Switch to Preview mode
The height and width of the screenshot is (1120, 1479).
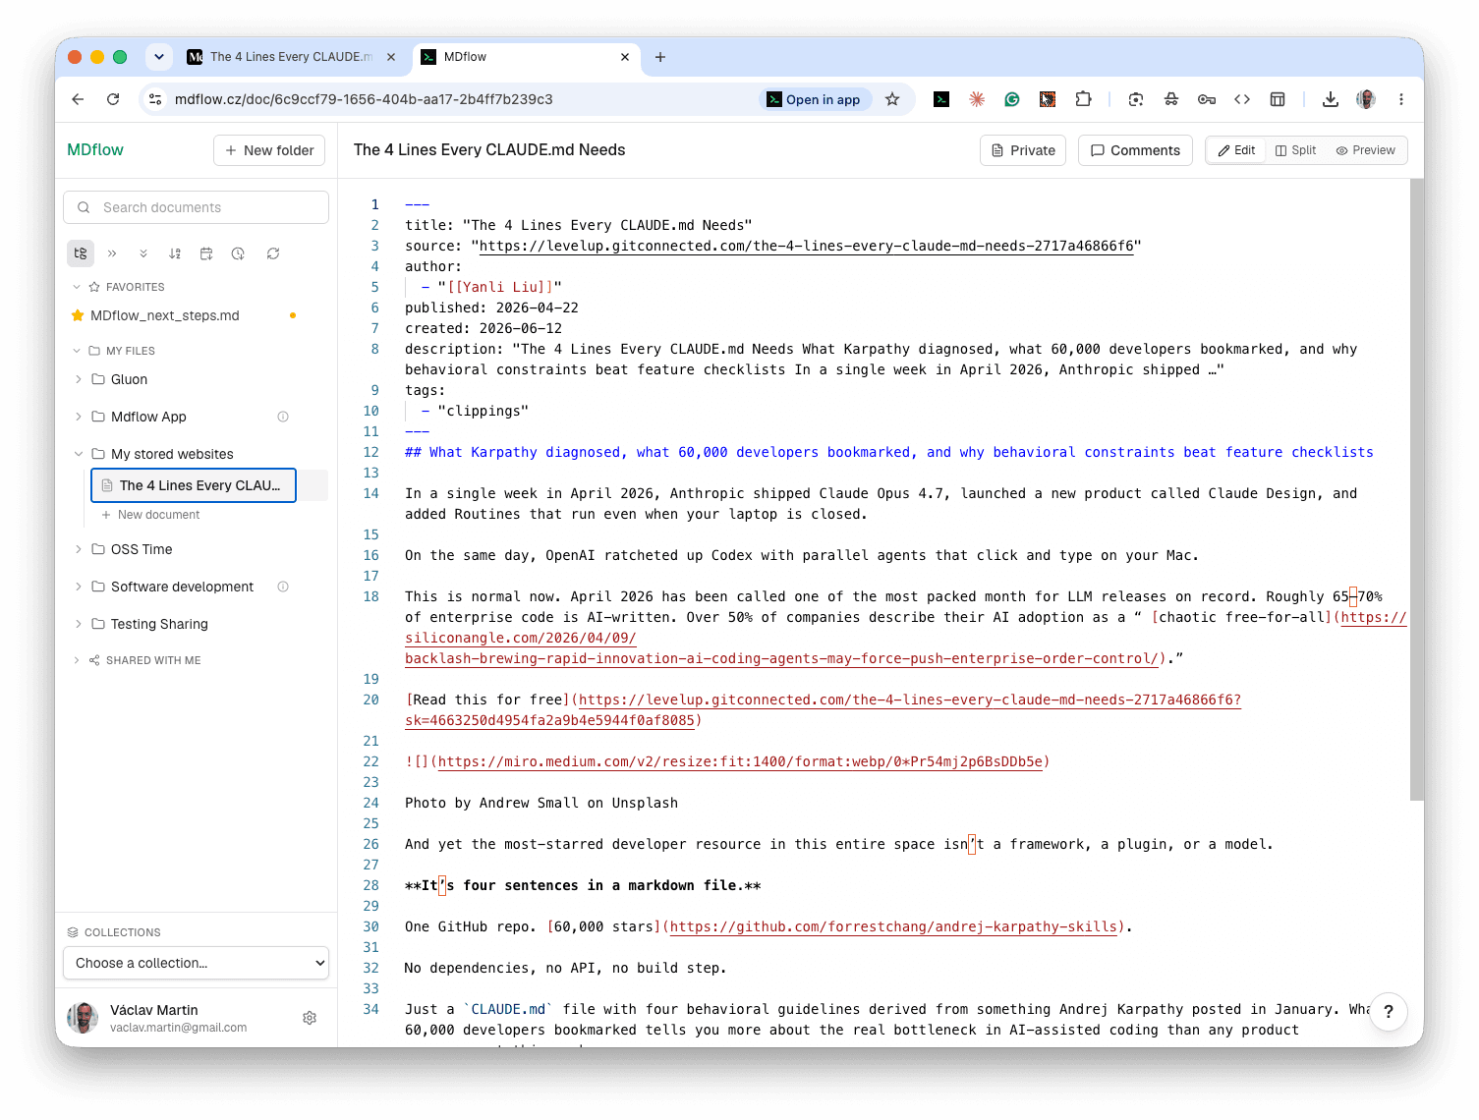[1366, 150]
